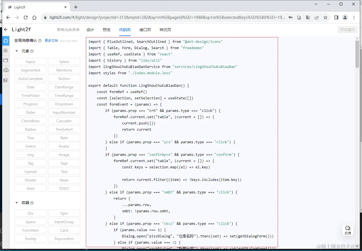Click the "const formRef = useRef()" line
This screenshot has height=251, width=362.
click(122, 92)
